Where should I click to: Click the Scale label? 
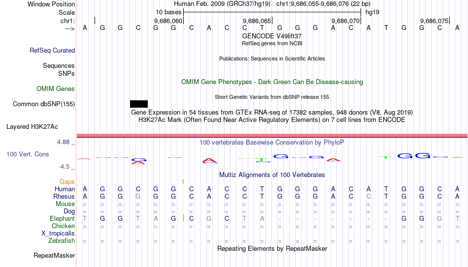point(67,12)
